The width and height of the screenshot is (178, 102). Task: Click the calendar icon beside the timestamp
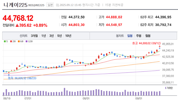[x=58, y=5]
